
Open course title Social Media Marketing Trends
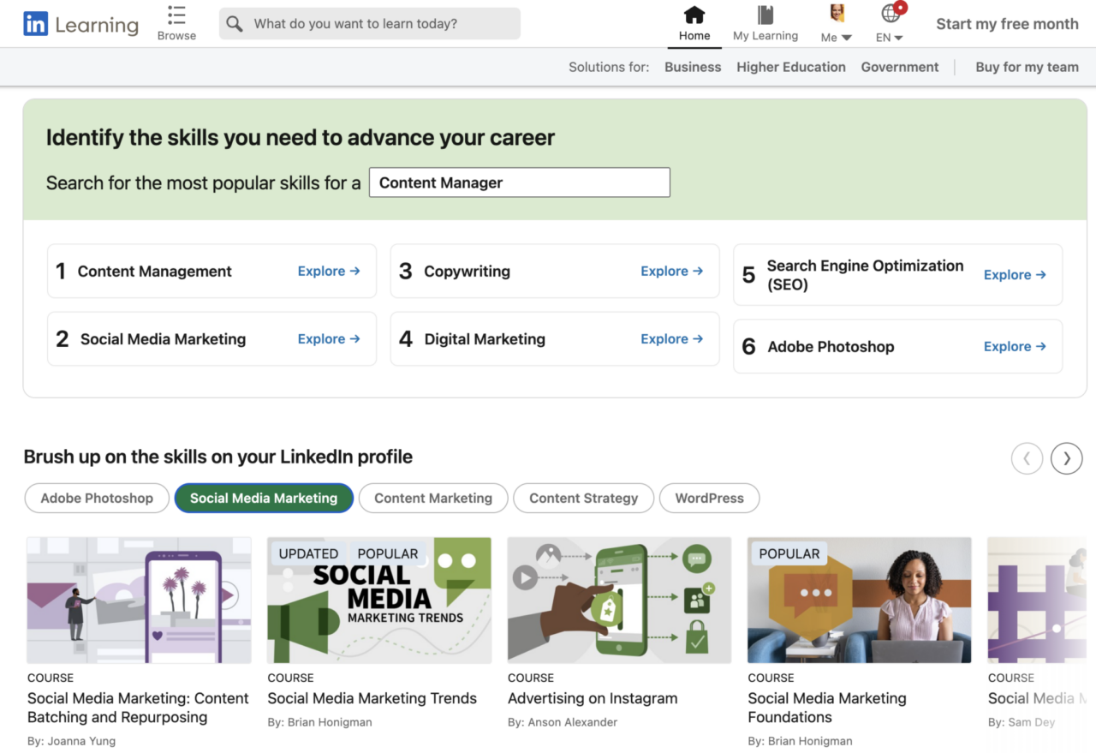(x=372, y=698)
